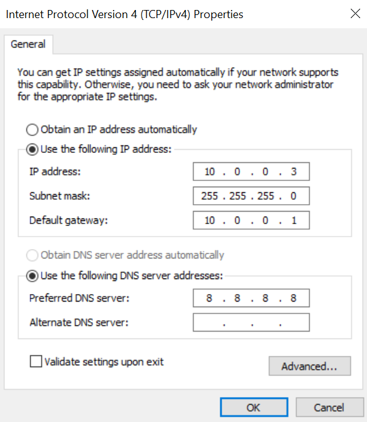Click the IP address second octet

click(237, 172)
